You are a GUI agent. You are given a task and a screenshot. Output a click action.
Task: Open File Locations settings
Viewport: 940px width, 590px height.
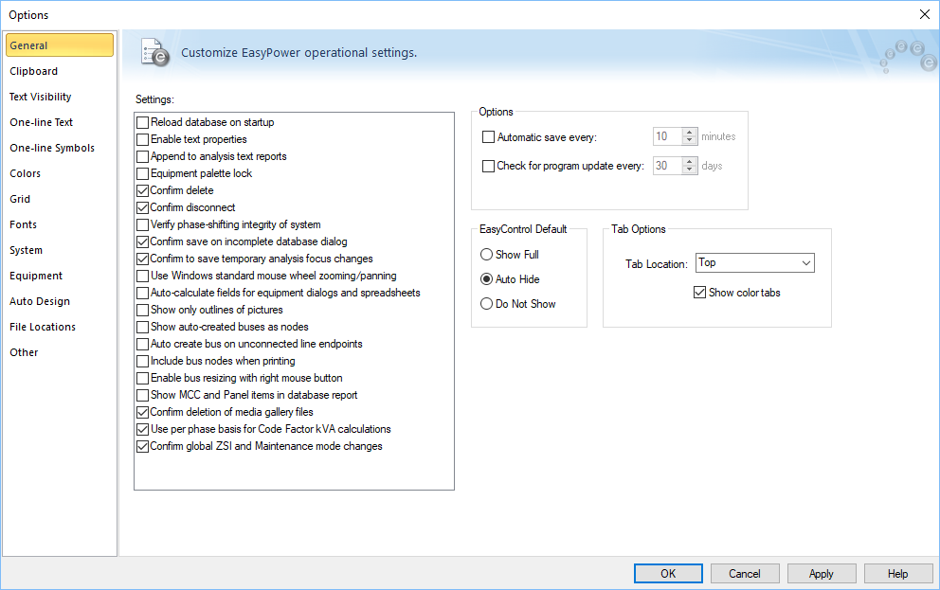tap(43, 327)
